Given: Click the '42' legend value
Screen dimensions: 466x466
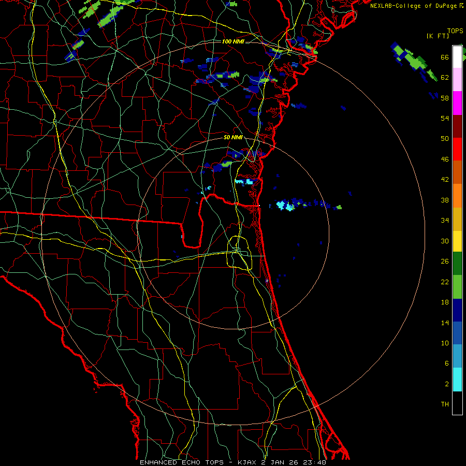Looking at the screenshot, I should 445,180.
